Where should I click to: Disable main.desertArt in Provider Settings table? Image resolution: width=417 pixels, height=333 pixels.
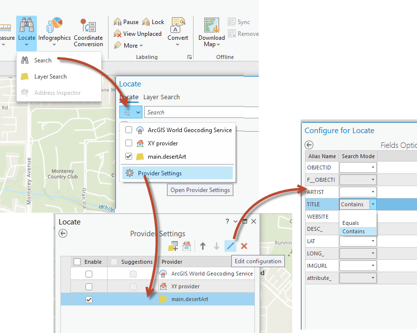pos(89,300)
